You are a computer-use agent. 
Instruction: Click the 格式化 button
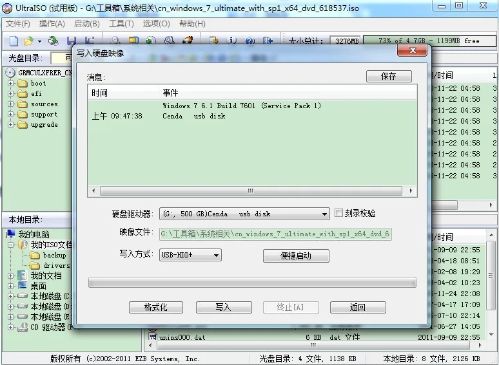(155, 308)
